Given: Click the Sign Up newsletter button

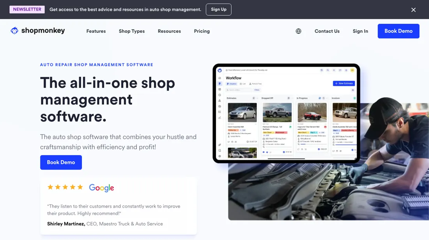Looking at the screenshot, I should click(219, 10).
